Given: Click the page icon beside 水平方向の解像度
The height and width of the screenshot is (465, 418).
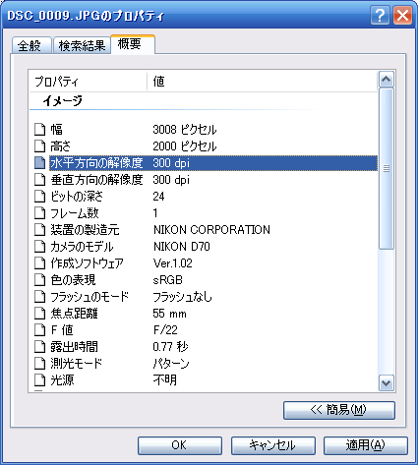Looking at the screenshot, I should [x=39, y=163].
